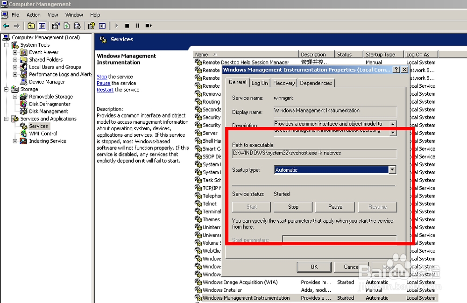Image resolution: width=467 pixels, height=303 pixels.
Task: Expand the Removable Storage node
Action: point(15,97)
